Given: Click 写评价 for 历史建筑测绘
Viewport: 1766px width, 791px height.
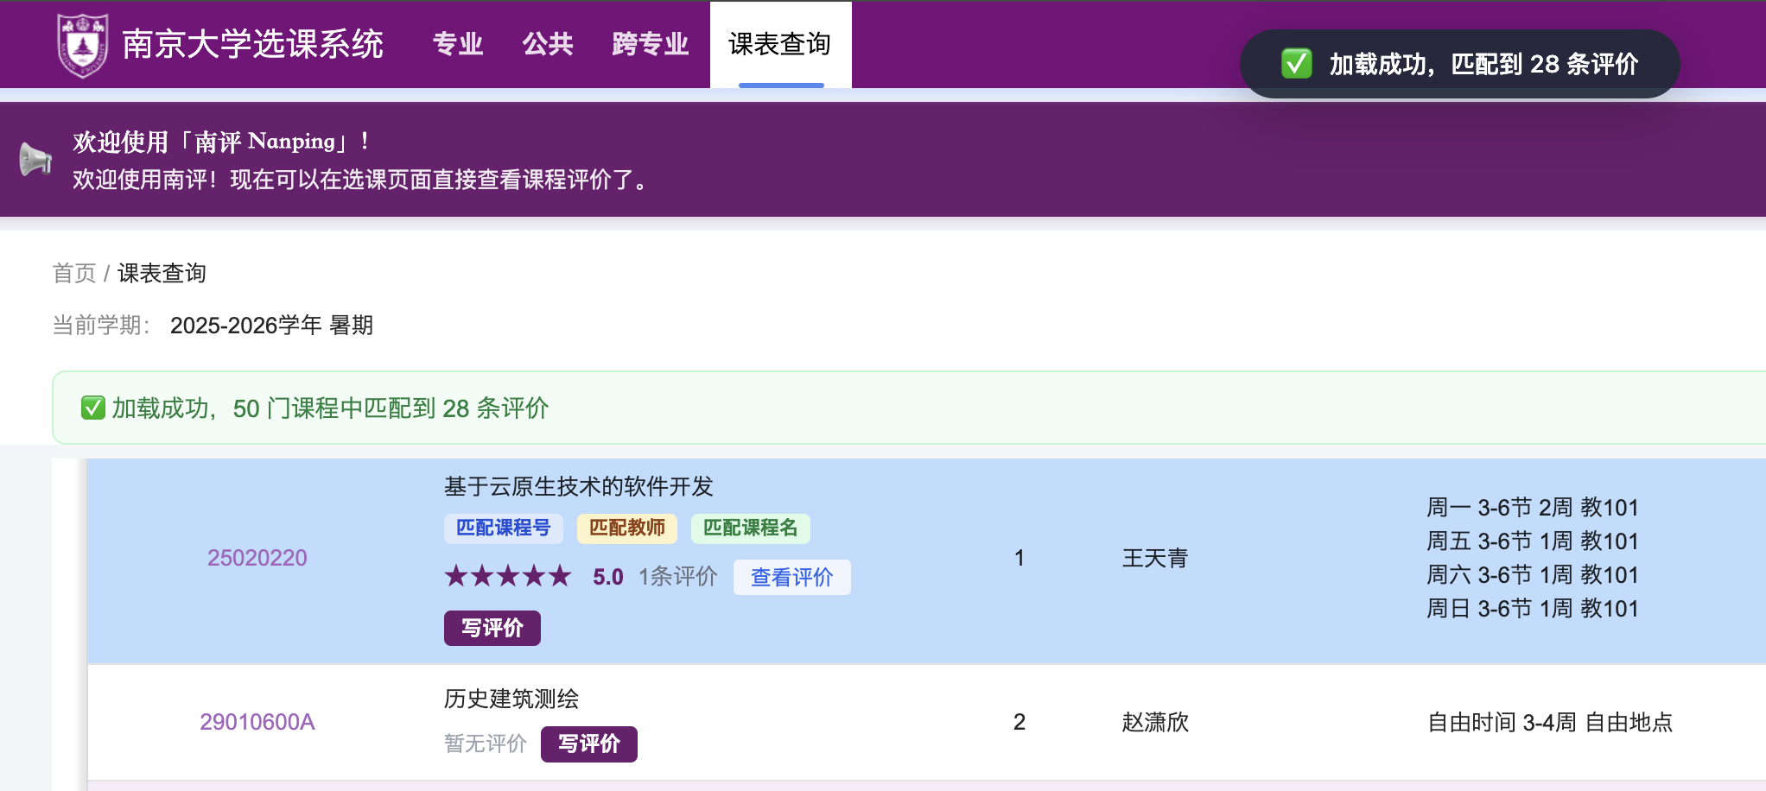Looking at the screenshot, I should (589, 744).
